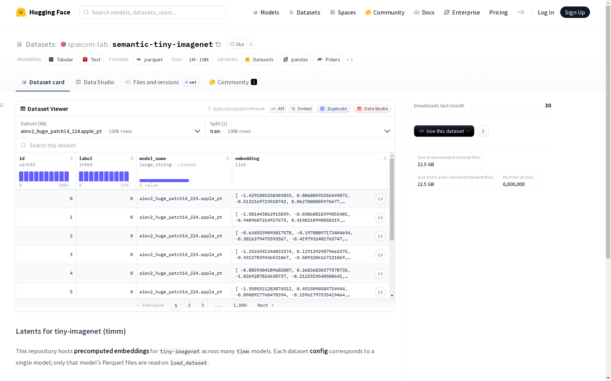Open the Pricing page
The height and width of the screenshot is (381, 611).
498,12
